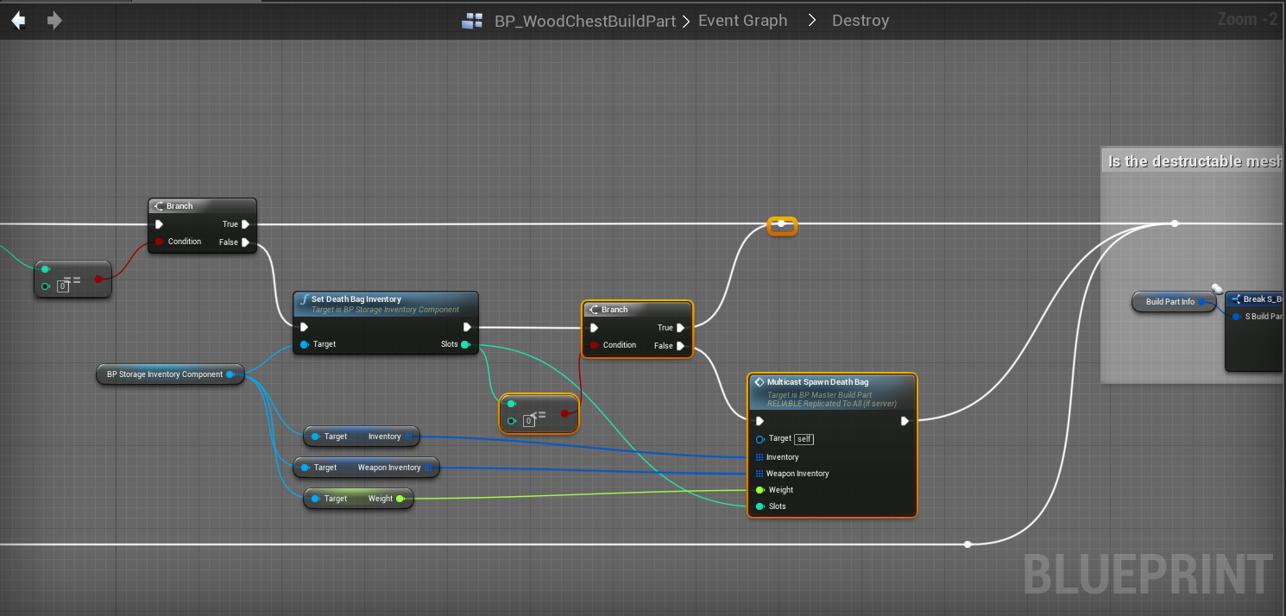This screenshot has width=1286, height=616.
Task: Click the forward navigation arrow
Action: pyautogui.click(x=54, y=21)
